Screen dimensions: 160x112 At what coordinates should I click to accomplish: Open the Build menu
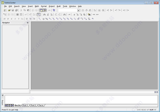click(59, 6)
